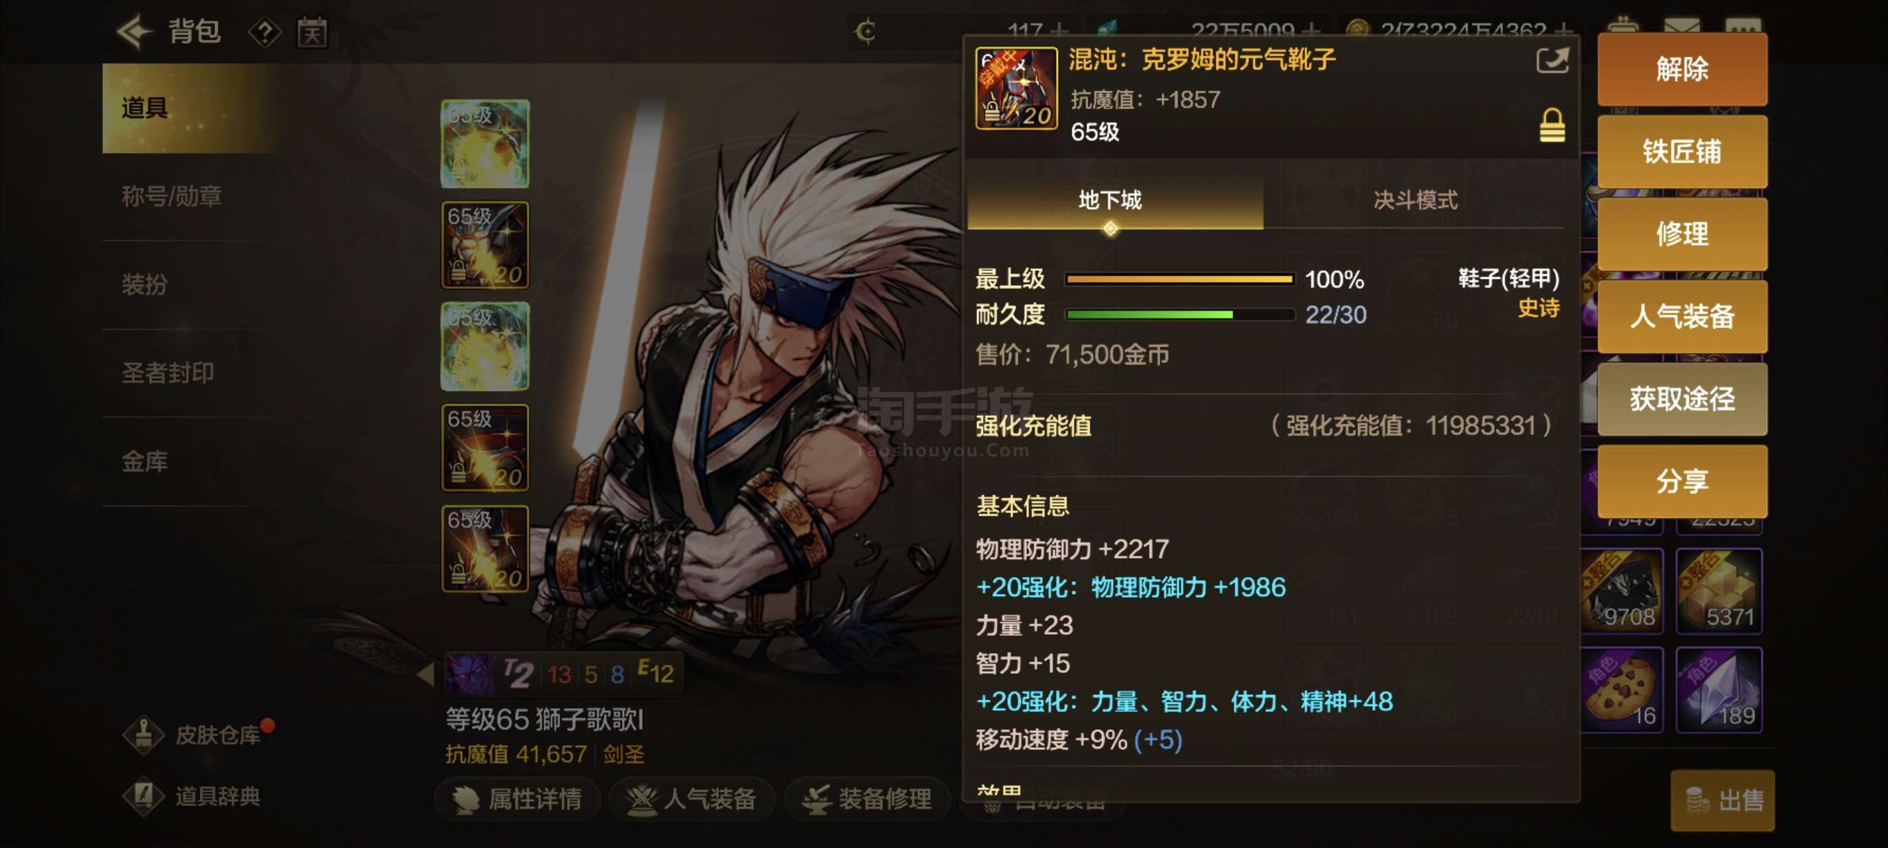
Task: Tap the share arrow icon on the item tooltip
Action: [1552, 60]
